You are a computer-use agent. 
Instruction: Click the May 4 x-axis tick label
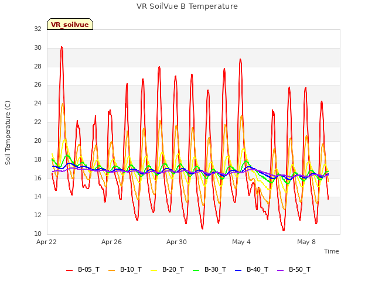pyautogui.click(x=241, y=242)
